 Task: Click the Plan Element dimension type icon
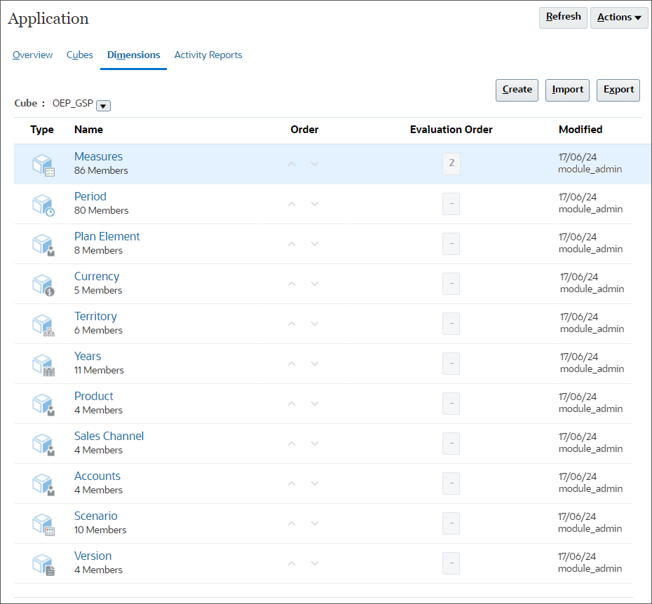tap(43, 243)
